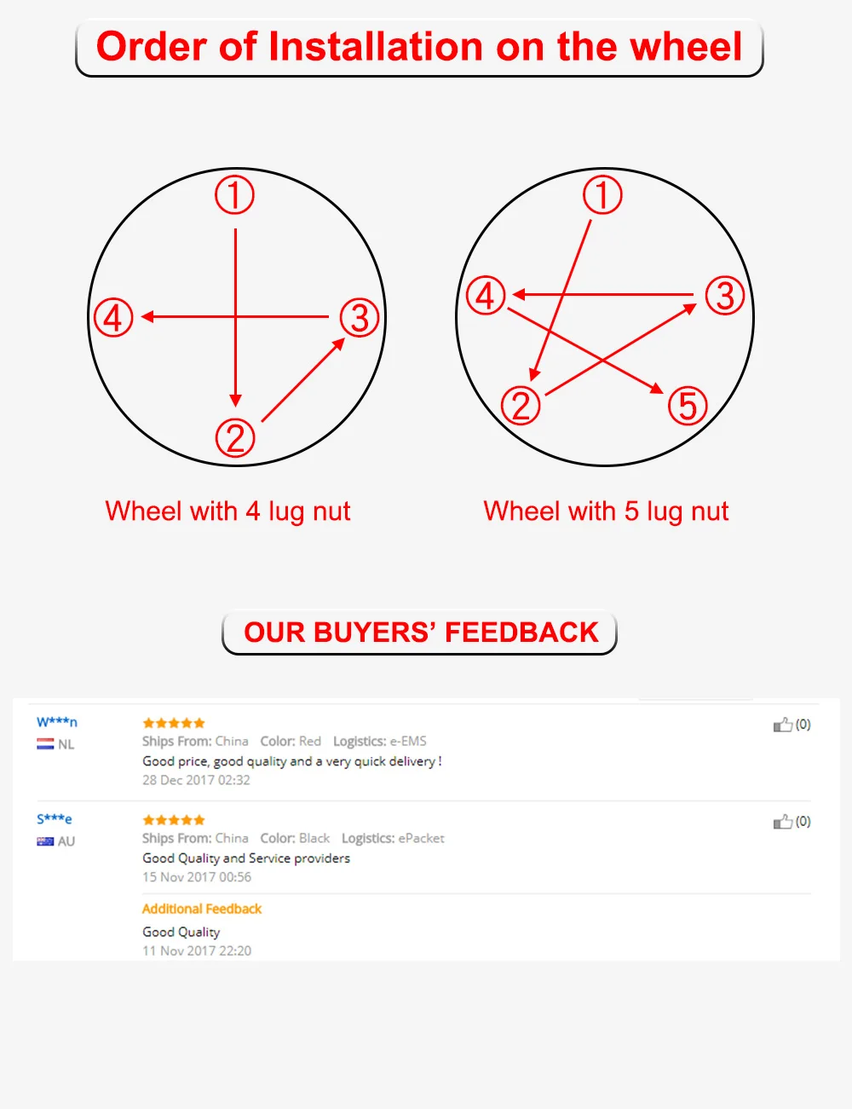Click the Additional Feedback heading
This screenshot has width=852, height=1109.
(202, 909)
